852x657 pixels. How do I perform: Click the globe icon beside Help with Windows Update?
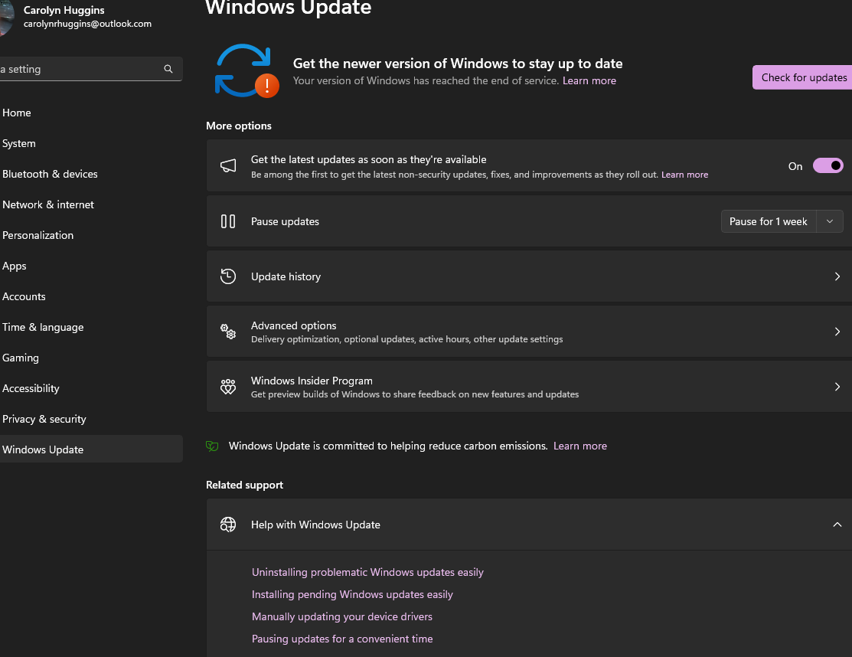point(227,524)
